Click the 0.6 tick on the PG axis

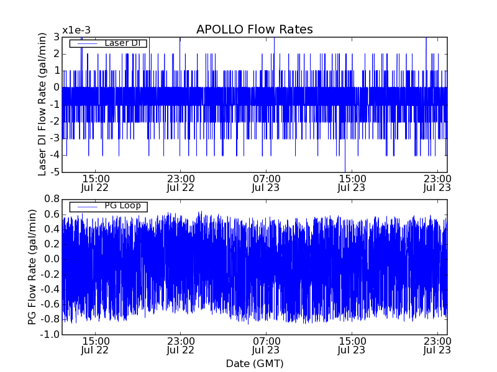(x=52, y=215)
